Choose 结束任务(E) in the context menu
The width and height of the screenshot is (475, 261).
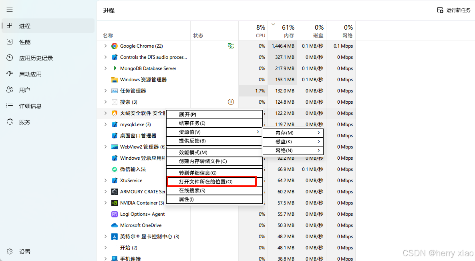coord(215,123)
